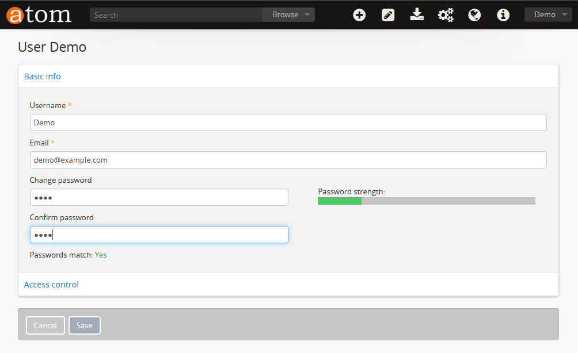Screen dimensions: 578x353
Task: Click the Email address field
Action: coord(288,159)
